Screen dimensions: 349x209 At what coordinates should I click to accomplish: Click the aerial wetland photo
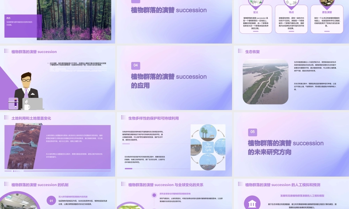click(266, 82)
